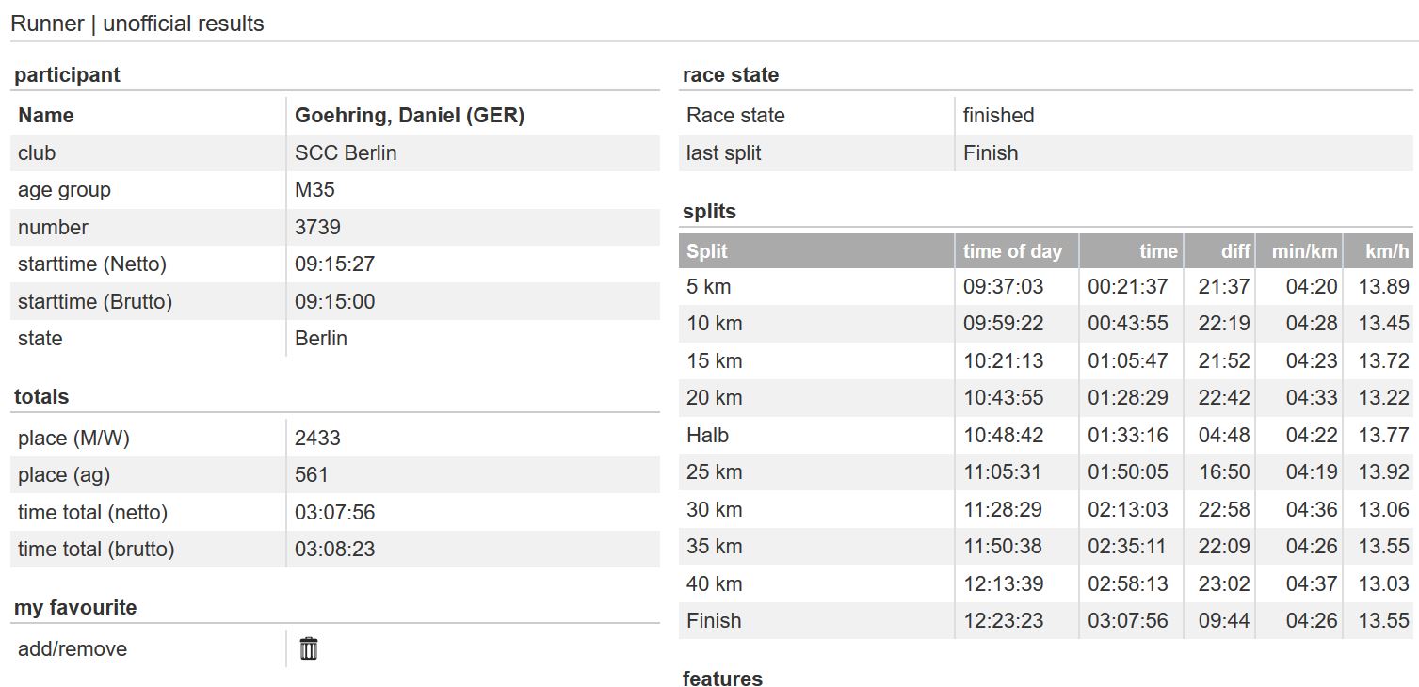Click the km/h column header
This screenshot has width=1419, height=687.
(x=1388, y=251)
